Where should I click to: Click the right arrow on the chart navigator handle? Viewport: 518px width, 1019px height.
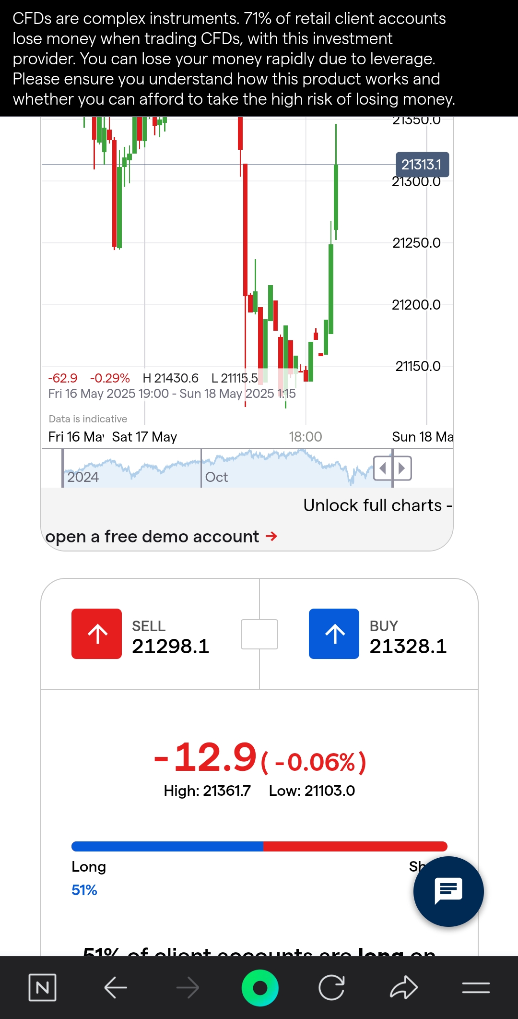pyautogui.click(x=402, y=468)
